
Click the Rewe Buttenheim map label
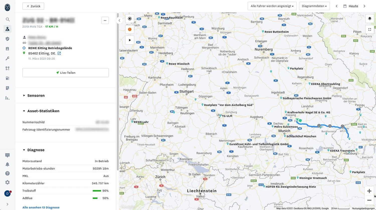click(276, 32)
